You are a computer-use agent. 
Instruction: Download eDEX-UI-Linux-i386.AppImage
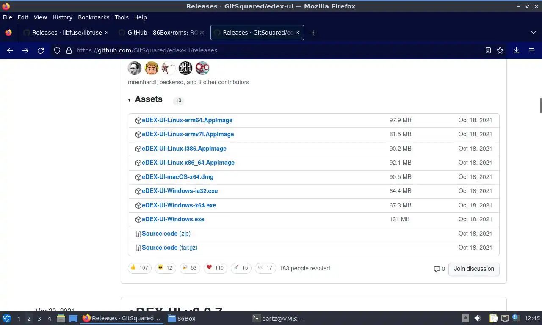pos(184,149)
